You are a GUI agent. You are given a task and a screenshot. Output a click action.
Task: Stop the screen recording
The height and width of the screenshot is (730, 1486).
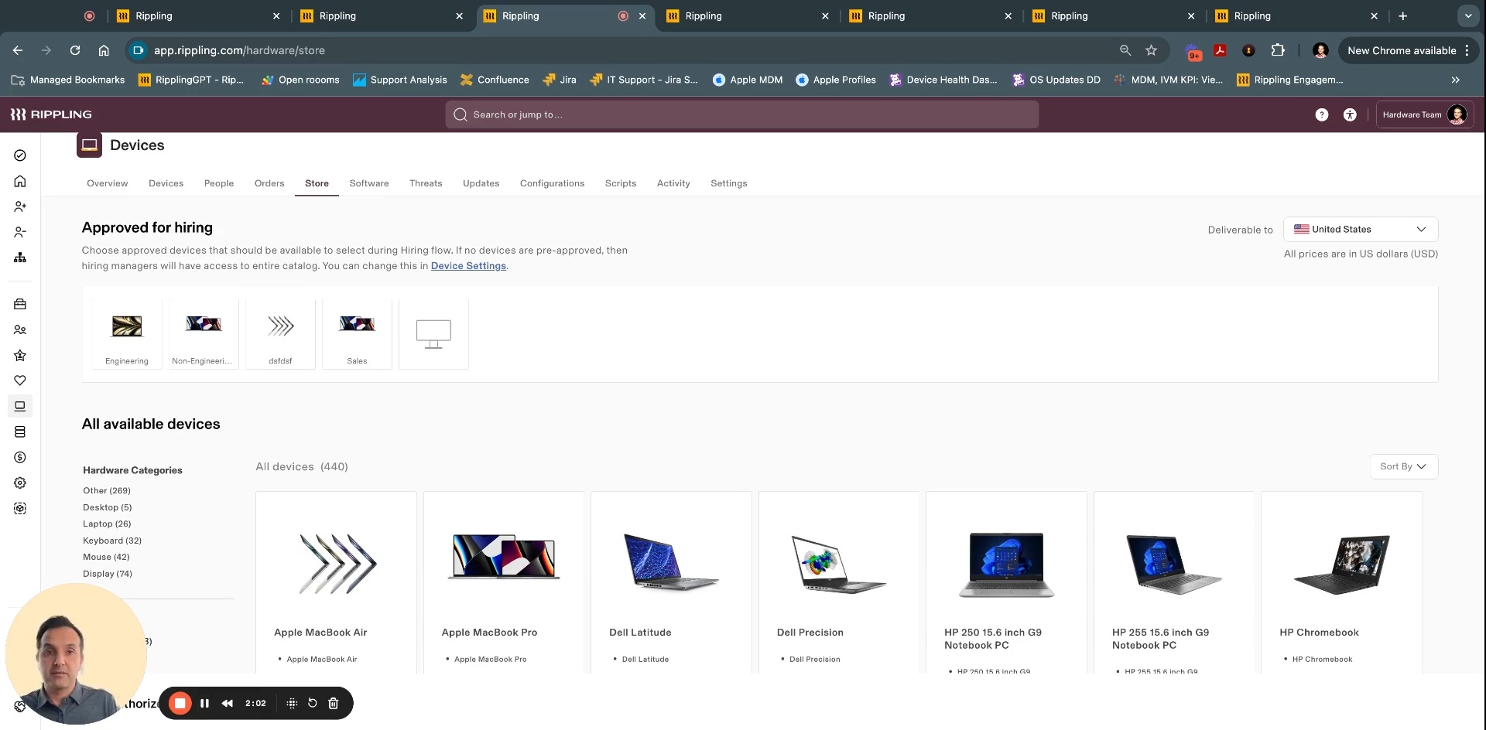180,703
